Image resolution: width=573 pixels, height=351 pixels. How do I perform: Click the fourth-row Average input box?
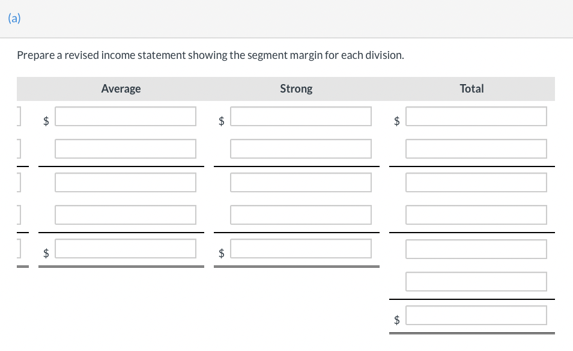pyautogui.click(x=126, y=215)
